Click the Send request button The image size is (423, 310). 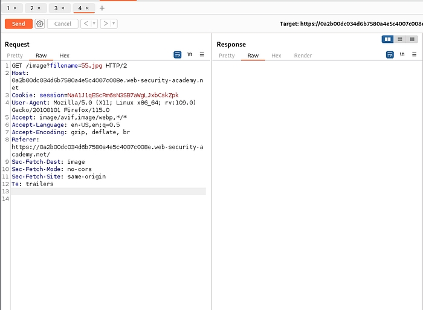pos(19,24)
